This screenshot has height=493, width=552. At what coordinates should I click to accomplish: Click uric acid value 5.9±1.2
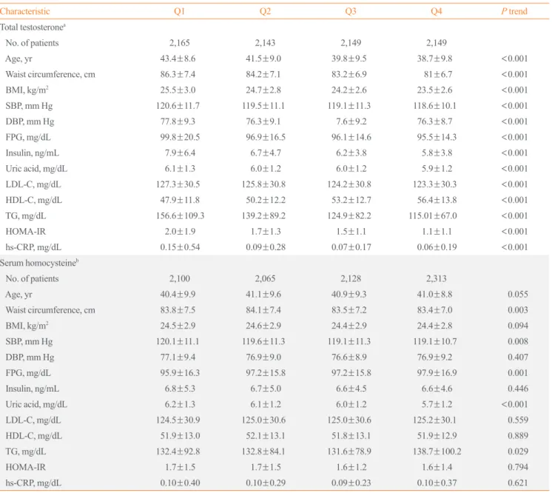(437, 169)
